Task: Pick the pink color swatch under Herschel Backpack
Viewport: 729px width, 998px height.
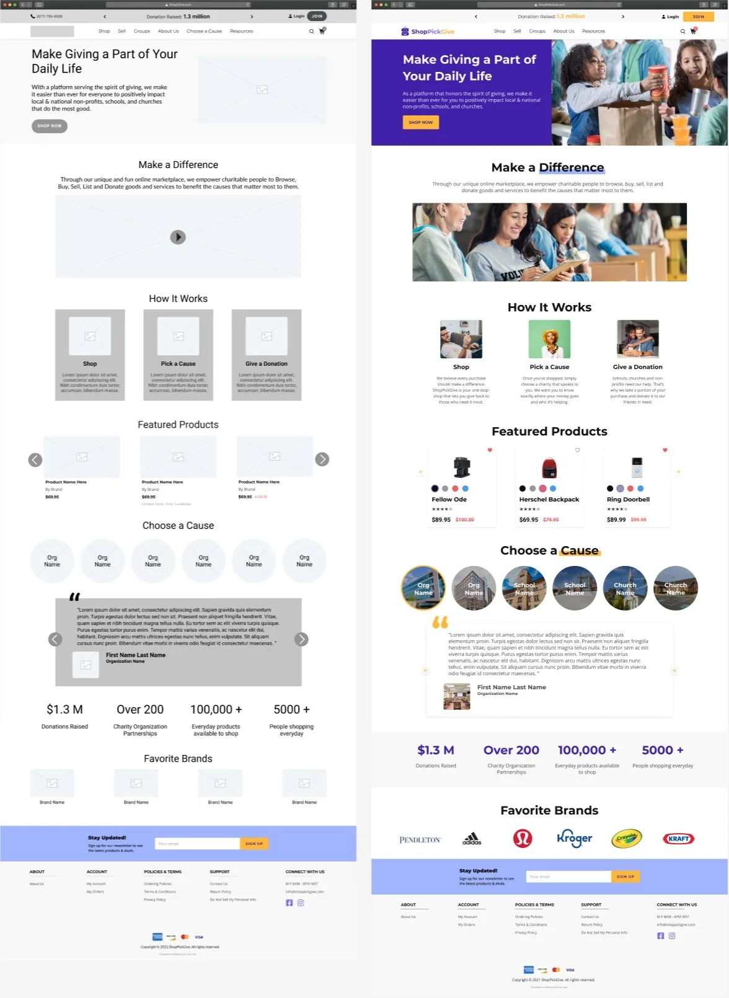Action: [x=542, y=488]
